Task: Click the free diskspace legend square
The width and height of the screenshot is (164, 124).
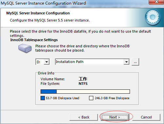Action: (x=91, y=98)
